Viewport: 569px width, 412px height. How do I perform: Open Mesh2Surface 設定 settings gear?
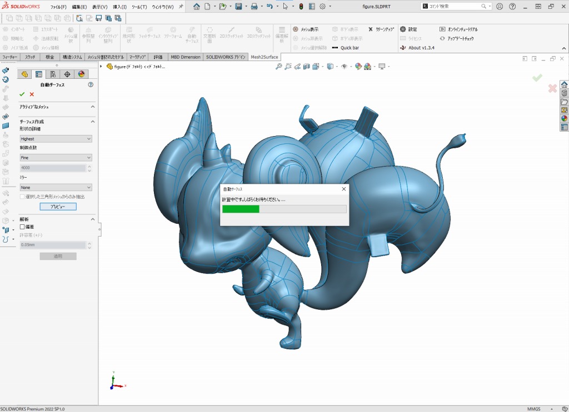408,29
